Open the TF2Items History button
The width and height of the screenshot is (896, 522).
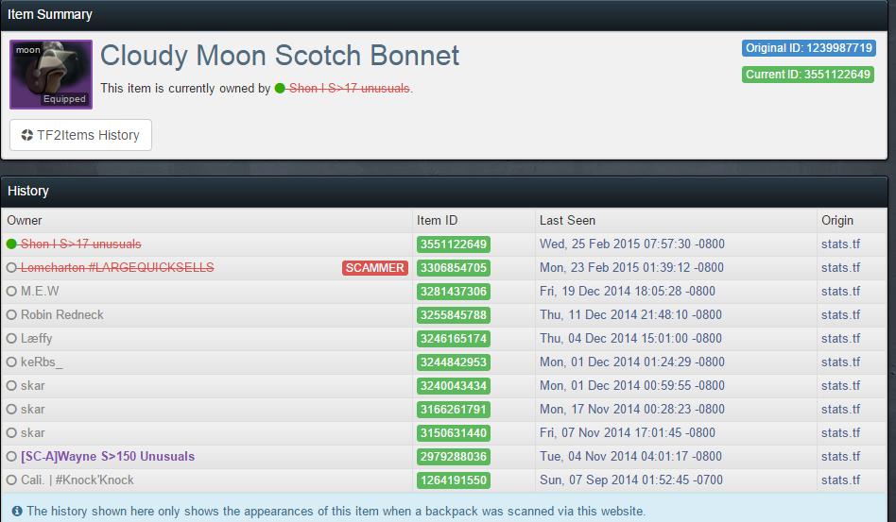80,135
